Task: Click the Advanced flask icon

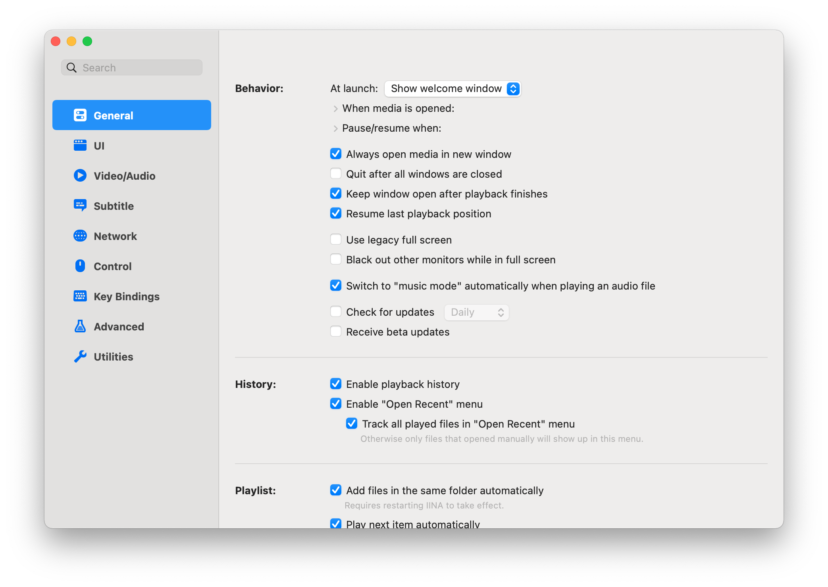Action: coord(80,326)
